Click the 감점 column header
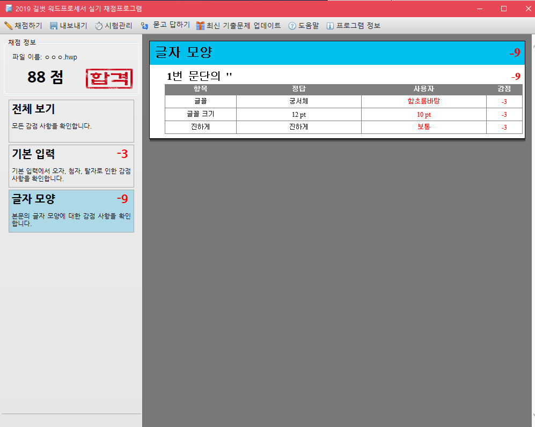The image size is (535, 427). click(x=504, y=89)
